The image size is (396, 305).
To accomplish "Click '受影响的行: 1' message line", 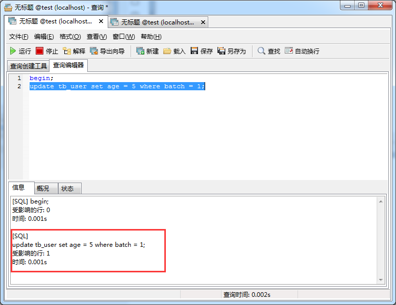I will pyautogui.click(x=31, y=253).
